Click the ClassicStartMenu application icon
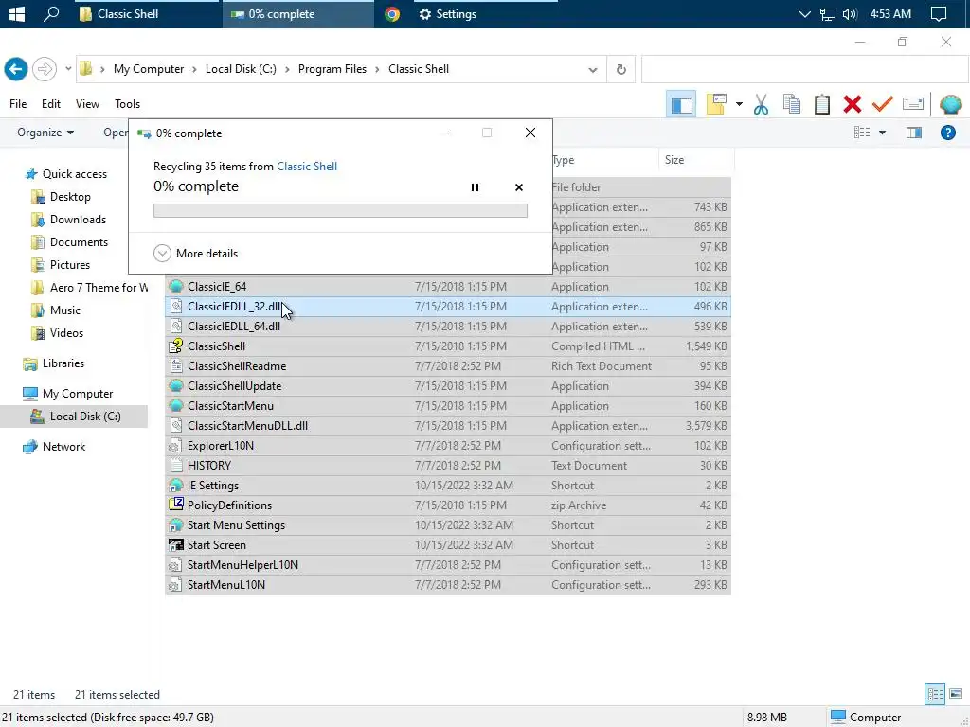970x727 pixels. point(176,405)
